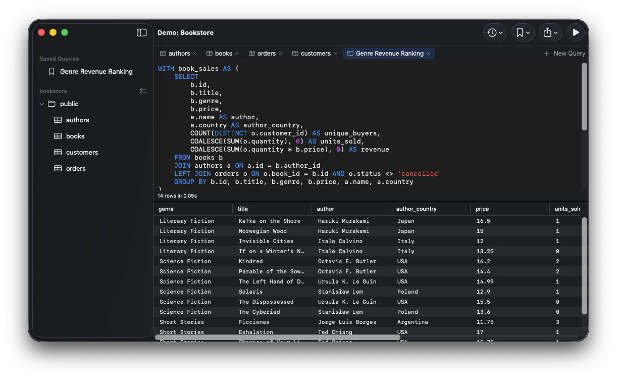Click the horizontal results scrollbar
The image size is (617, 379).
pos(277,337)
